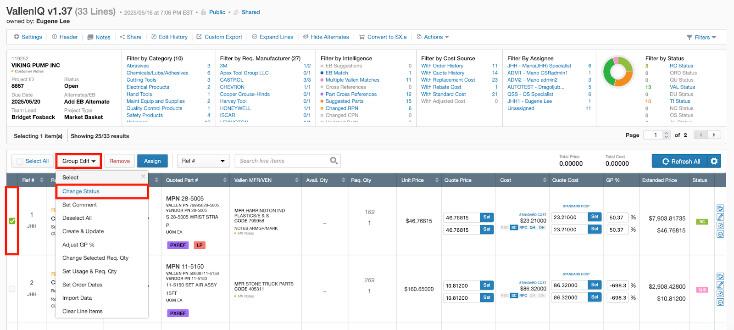Click inside the Search line items field
This screenshot has width=734, height=330.
[x=282, y=161]
